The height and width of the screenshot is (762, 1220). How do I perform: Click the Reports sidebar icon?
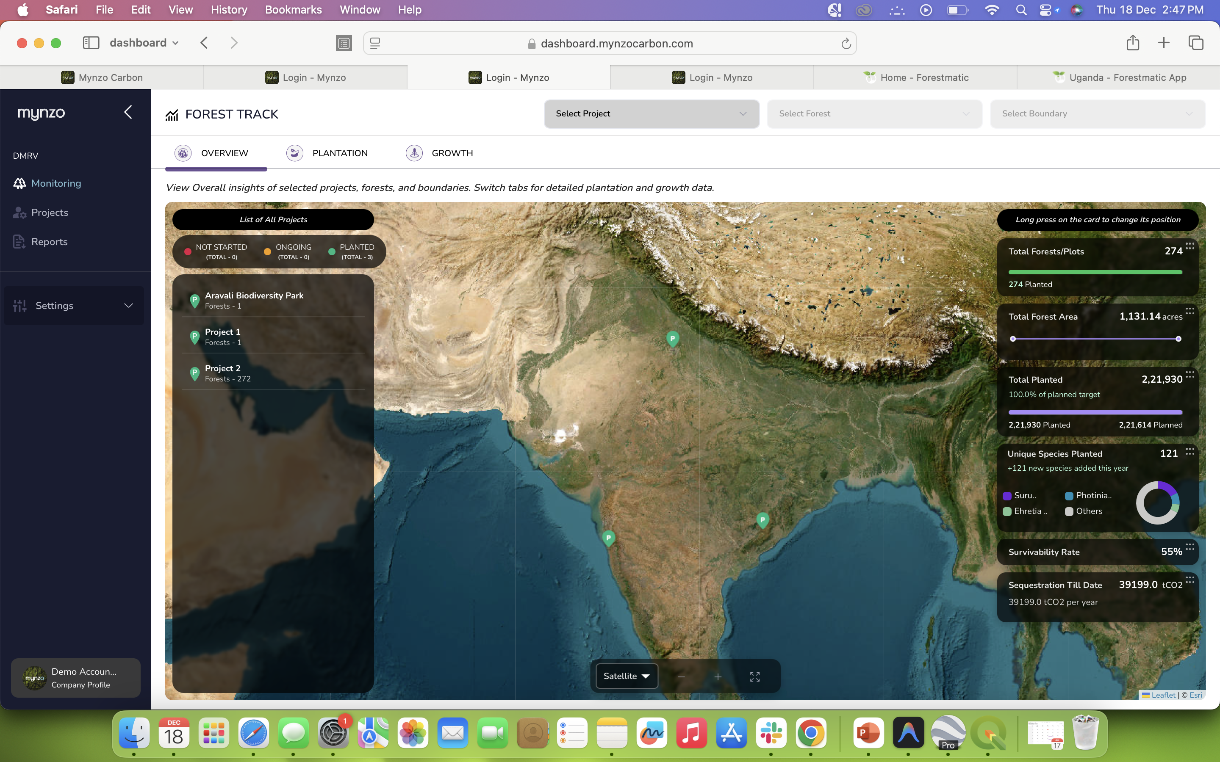click(19, 242)
